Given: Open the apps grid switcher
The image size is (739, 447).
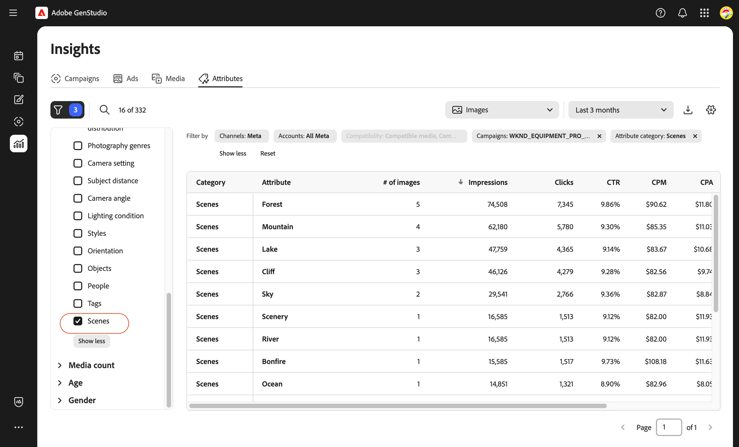Looking at the screenshot, I should 704,13.
